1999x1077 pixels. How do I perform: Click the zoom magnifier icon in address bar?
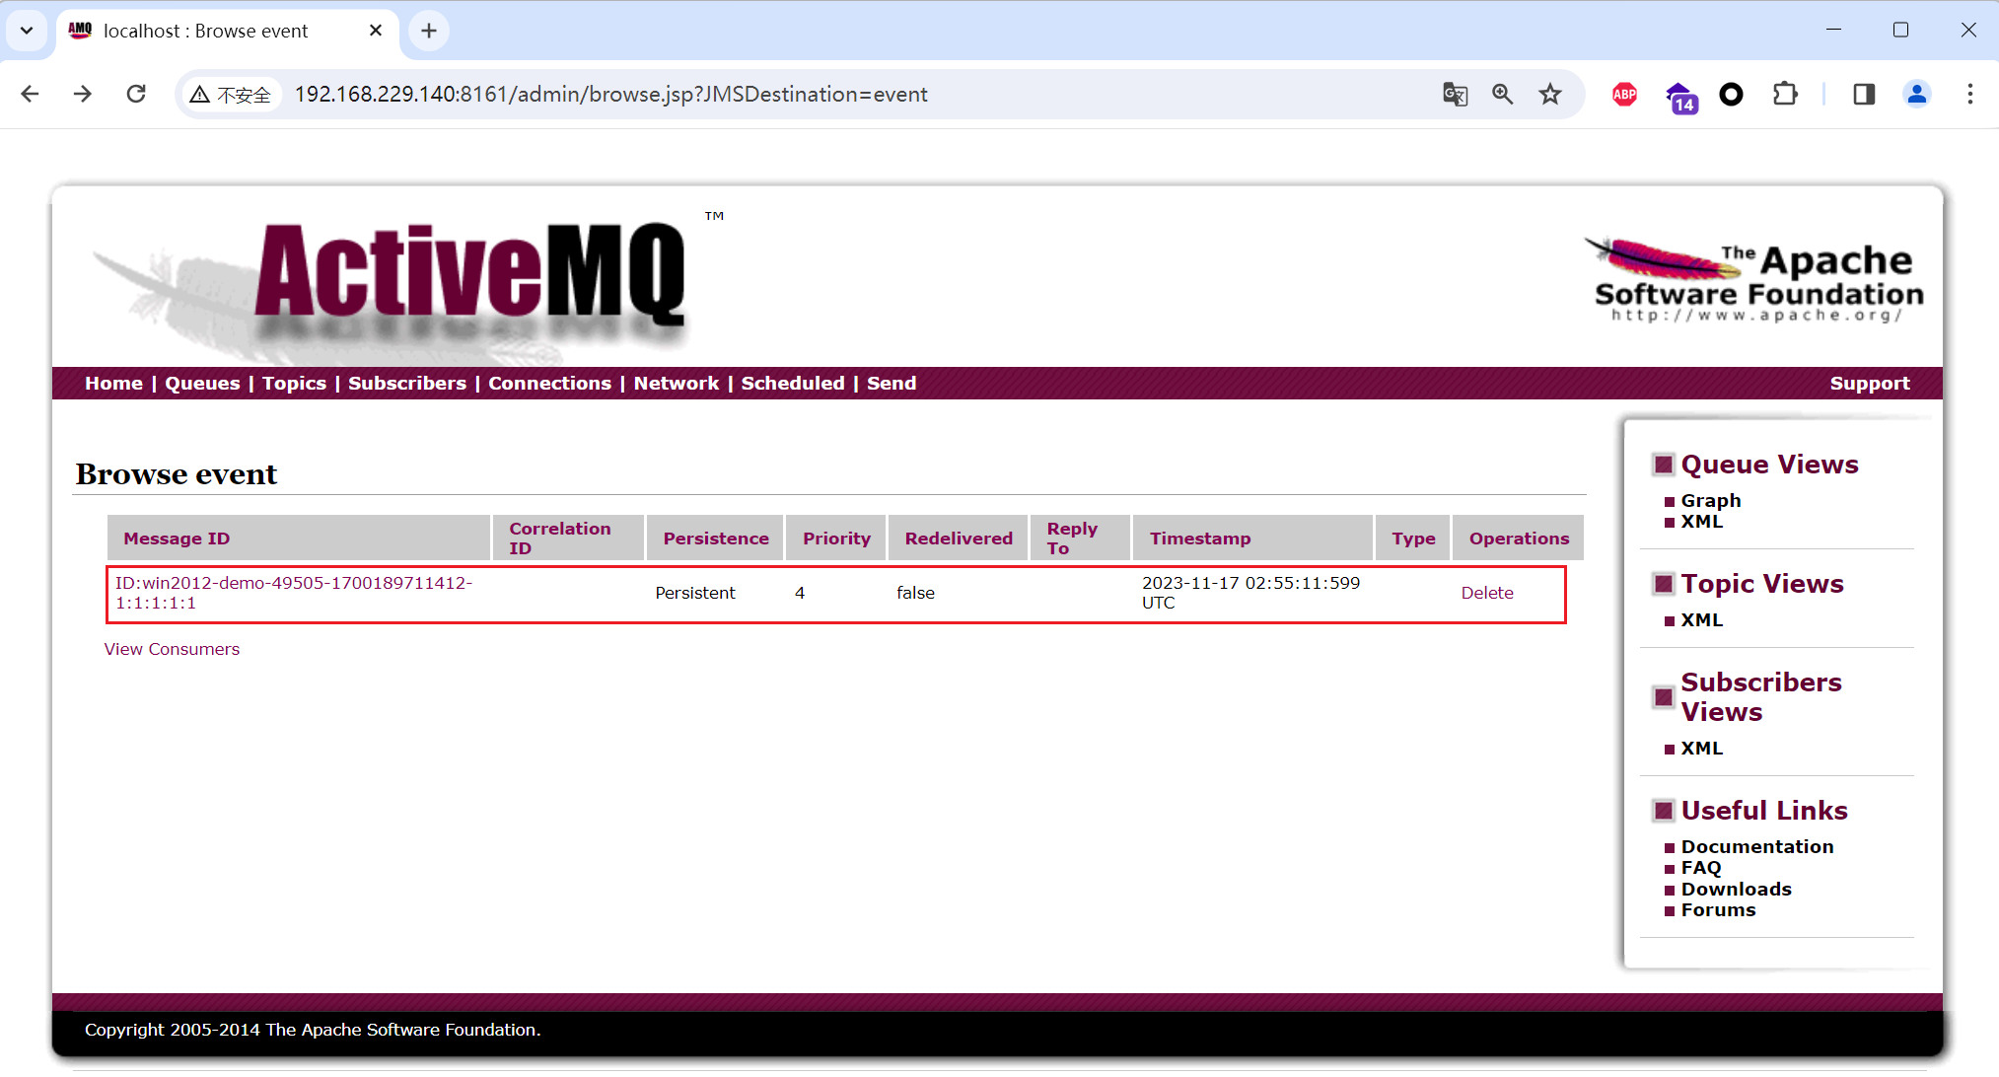(1502, 94)
